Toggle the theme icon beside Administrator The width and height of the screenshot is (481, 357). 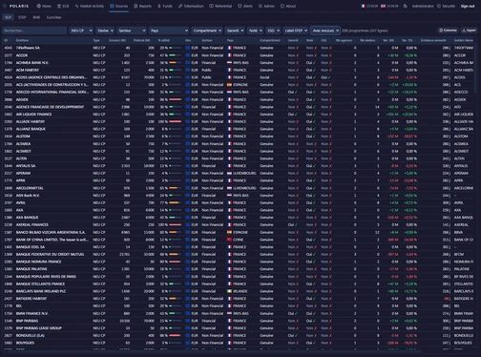point(405,6)
